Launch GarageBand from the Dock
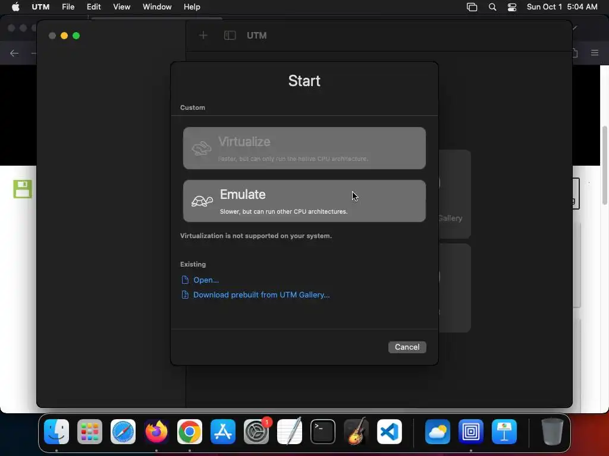The image size is (609, 456). 356,432
